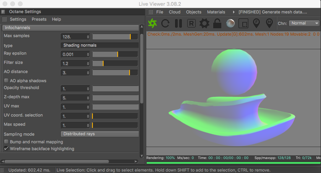Click the Opacity threshold slider
321x173 pixels.
click(x=115, y=89)
